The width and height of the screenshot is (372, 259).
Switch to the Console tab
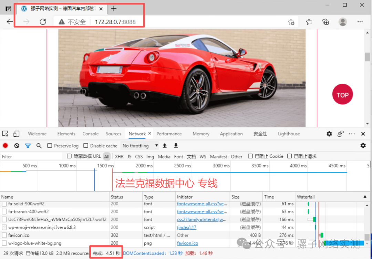pos(90,134)
